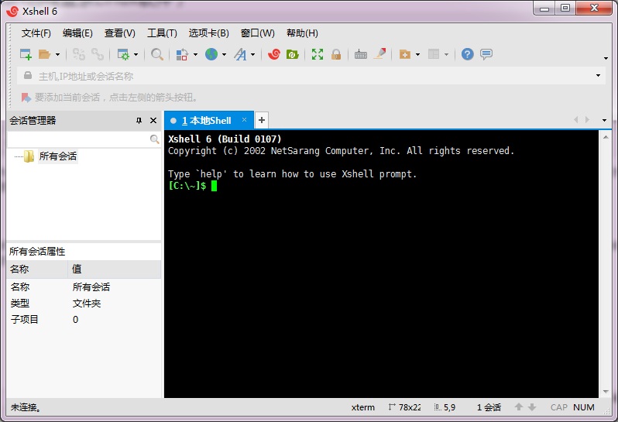Screen dimensions: 618x422
Task: Open the 文件(F) menu
Action: tap(36, 33)
